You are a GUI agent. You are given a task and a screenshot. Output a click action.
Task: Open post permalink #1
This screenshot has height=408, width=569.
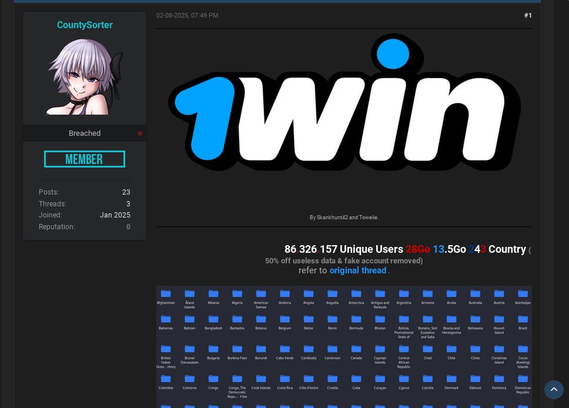pos(528,15)
